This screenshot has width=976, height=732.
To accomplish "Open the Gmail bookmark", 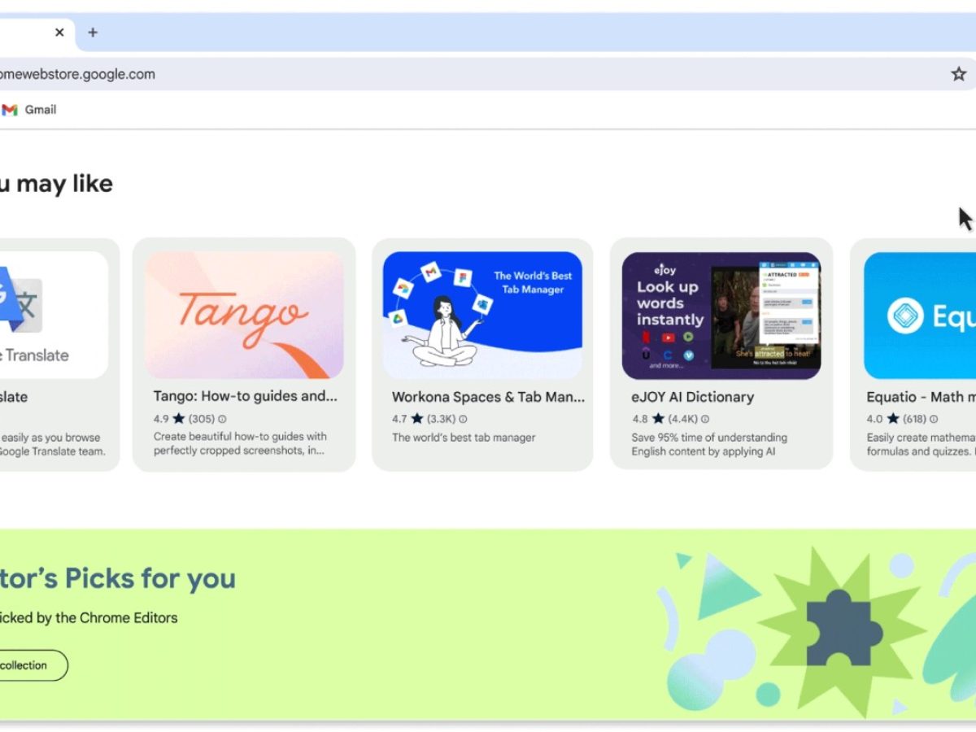I will coord(29,110).
